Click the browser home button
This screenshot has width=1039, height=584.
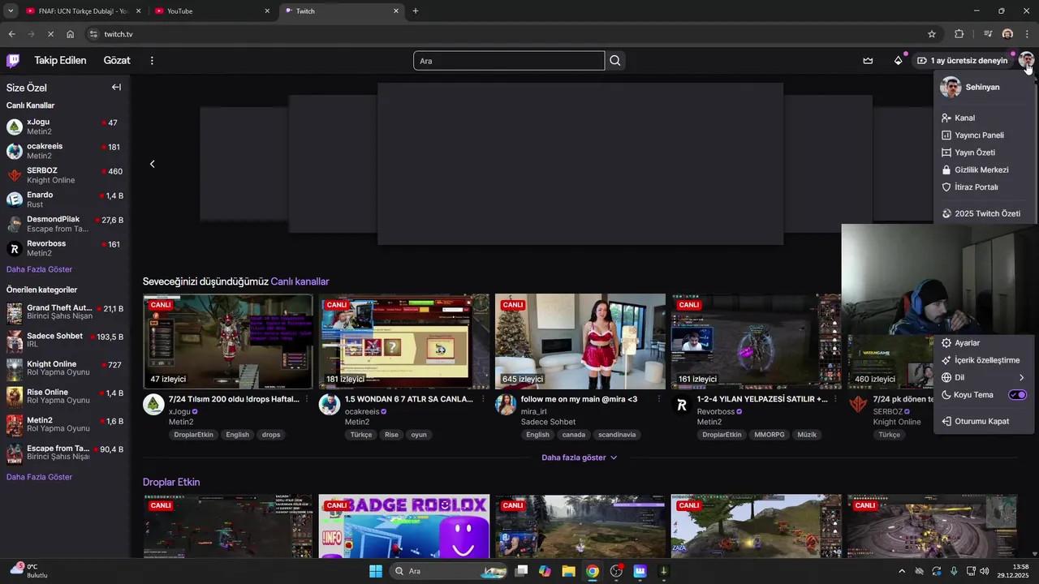point(71,34)
